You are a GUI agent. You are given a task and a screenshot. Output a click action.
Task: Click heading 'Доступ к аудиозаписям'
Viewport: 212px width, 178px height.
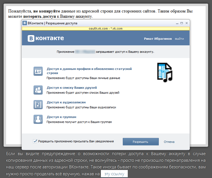(x=66, y=102)
